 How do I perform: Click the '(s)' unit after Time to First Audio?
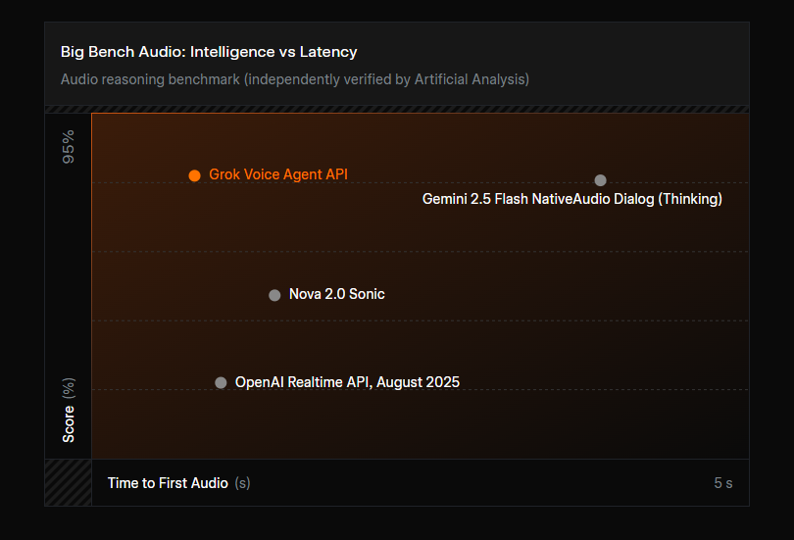(242, 483)
